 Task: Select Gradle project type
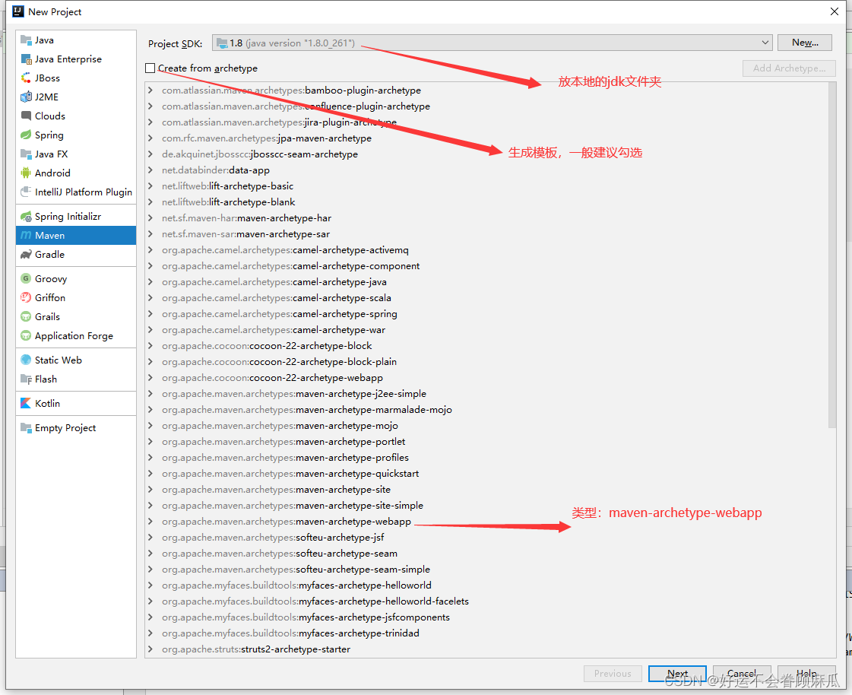76,255
